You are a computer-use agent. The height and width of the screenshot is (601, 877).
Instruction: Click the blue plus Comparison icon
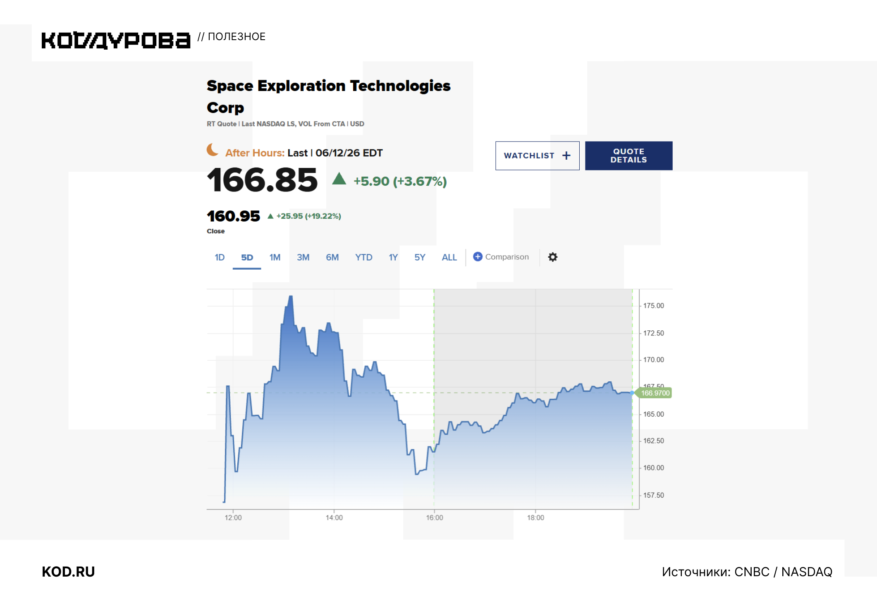[x=478, y=256]
